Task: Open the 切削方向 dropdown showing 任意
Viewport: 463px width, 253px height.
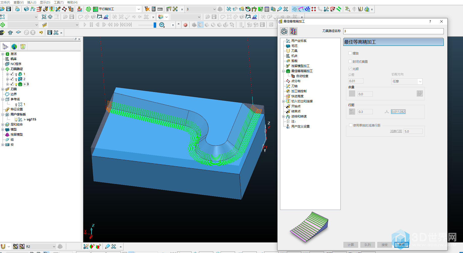Action: tap(407, 81)
